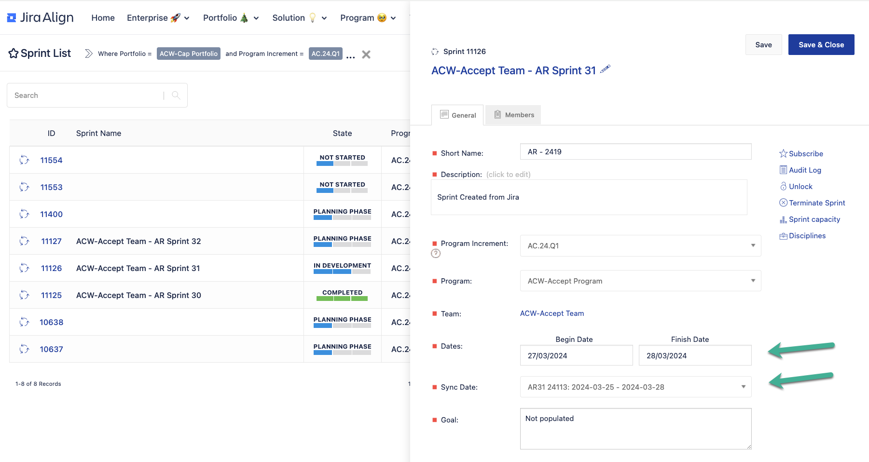The image size is (869, 462).
Task: Open the ACW-Accept Team link
Action: click(552, 313)
